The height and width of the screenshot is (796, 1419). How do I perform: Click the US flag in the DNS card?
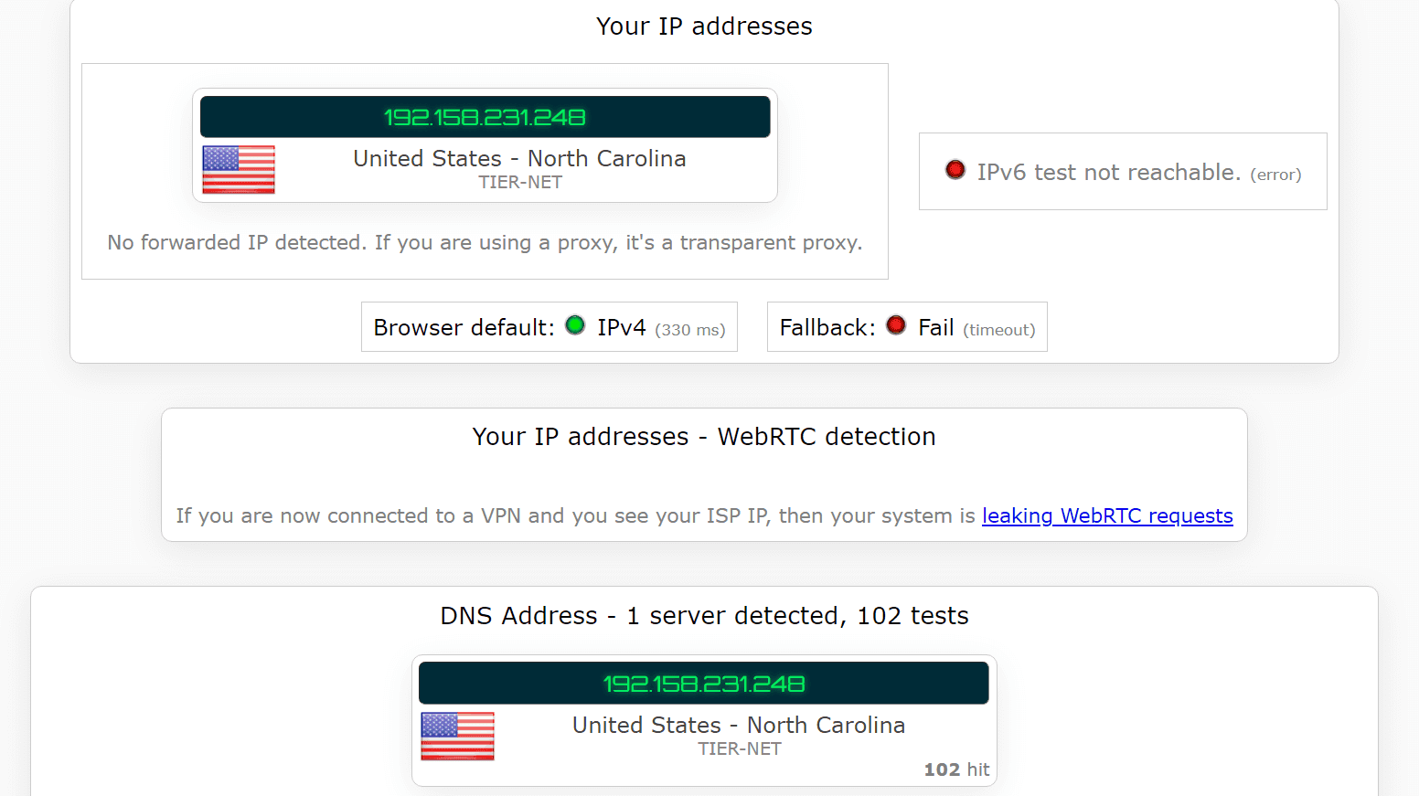point(457,737)
